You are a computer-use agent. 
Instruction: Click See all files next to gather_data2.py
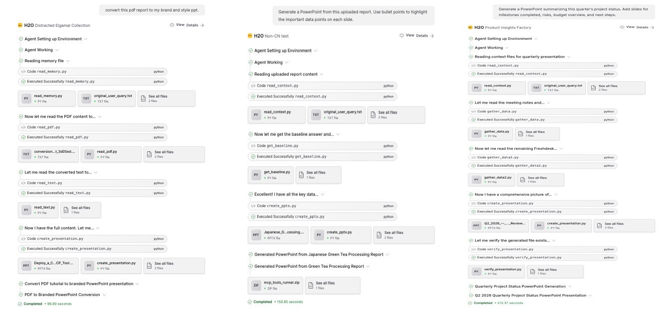pos(540,180)
